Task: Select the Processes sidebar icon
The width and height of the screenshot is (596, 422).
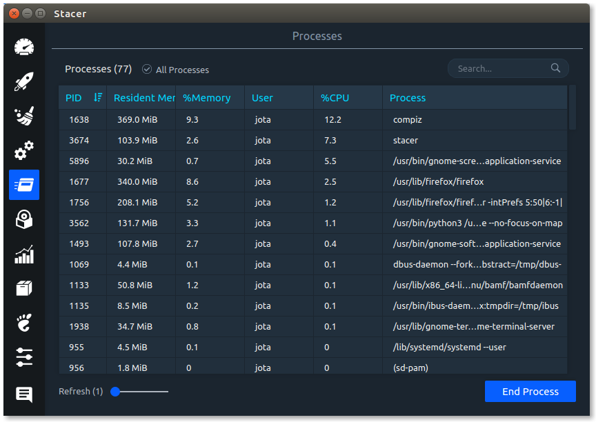Action: (24, 185)
